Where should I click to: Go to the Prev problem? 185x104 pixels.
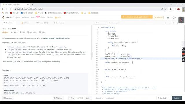tap(71, 98)
